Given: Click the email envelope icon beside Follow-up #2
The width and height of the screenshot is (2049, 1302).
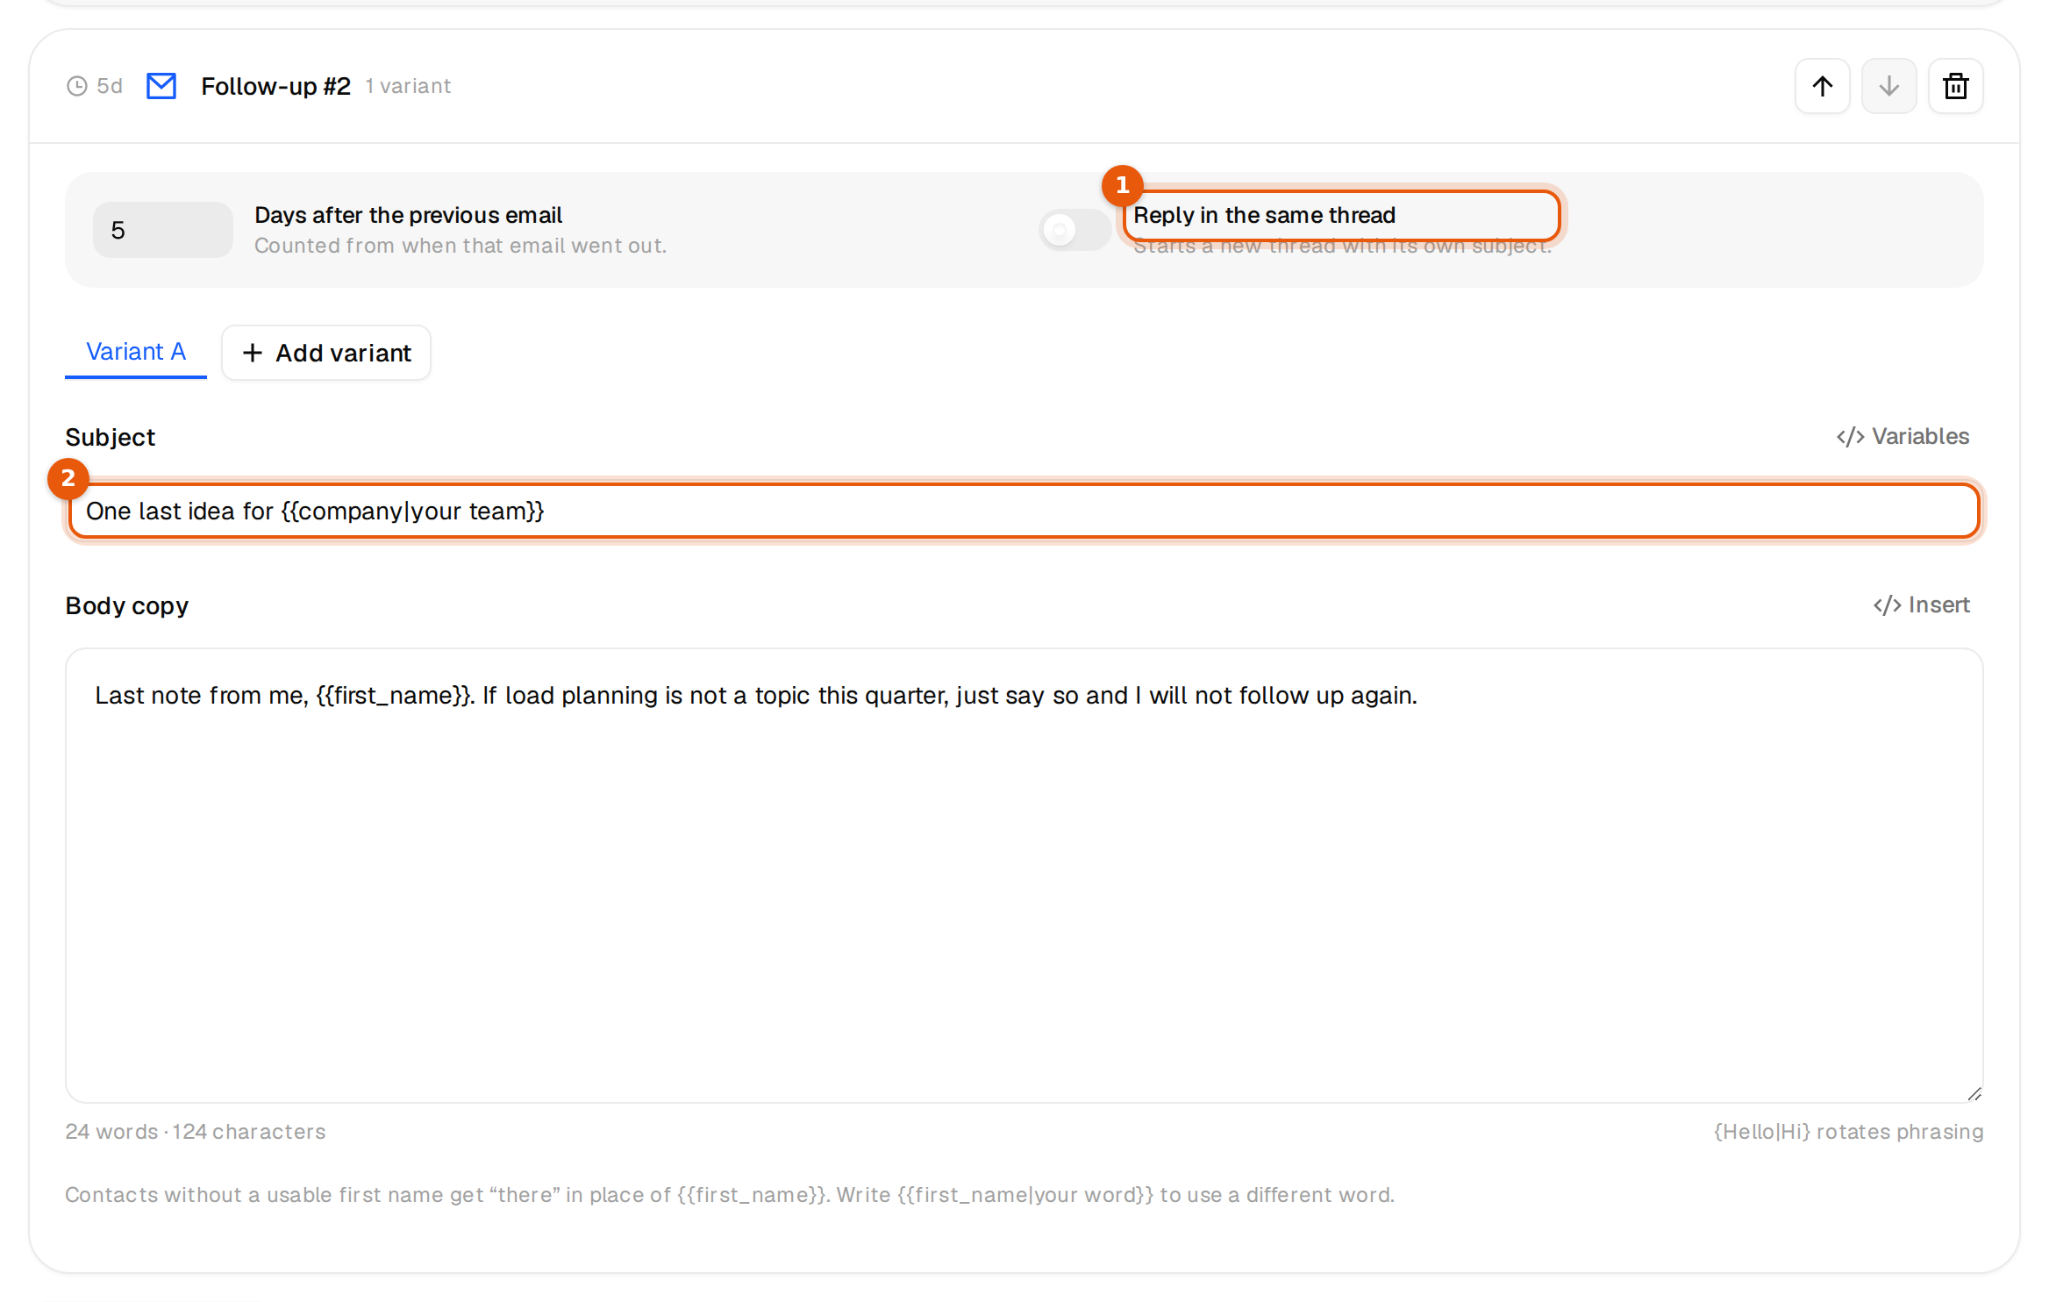Looking at the screenshot, I should point(161,86).
